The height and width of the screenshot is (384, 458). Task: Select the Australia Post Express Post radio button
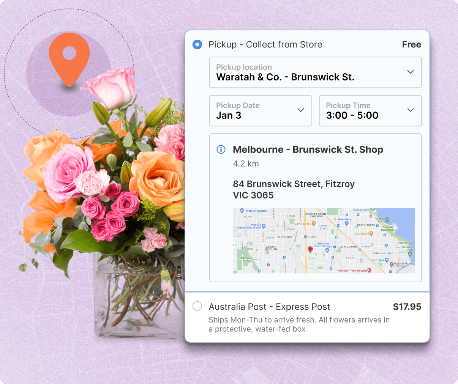(x=197, y=306)
